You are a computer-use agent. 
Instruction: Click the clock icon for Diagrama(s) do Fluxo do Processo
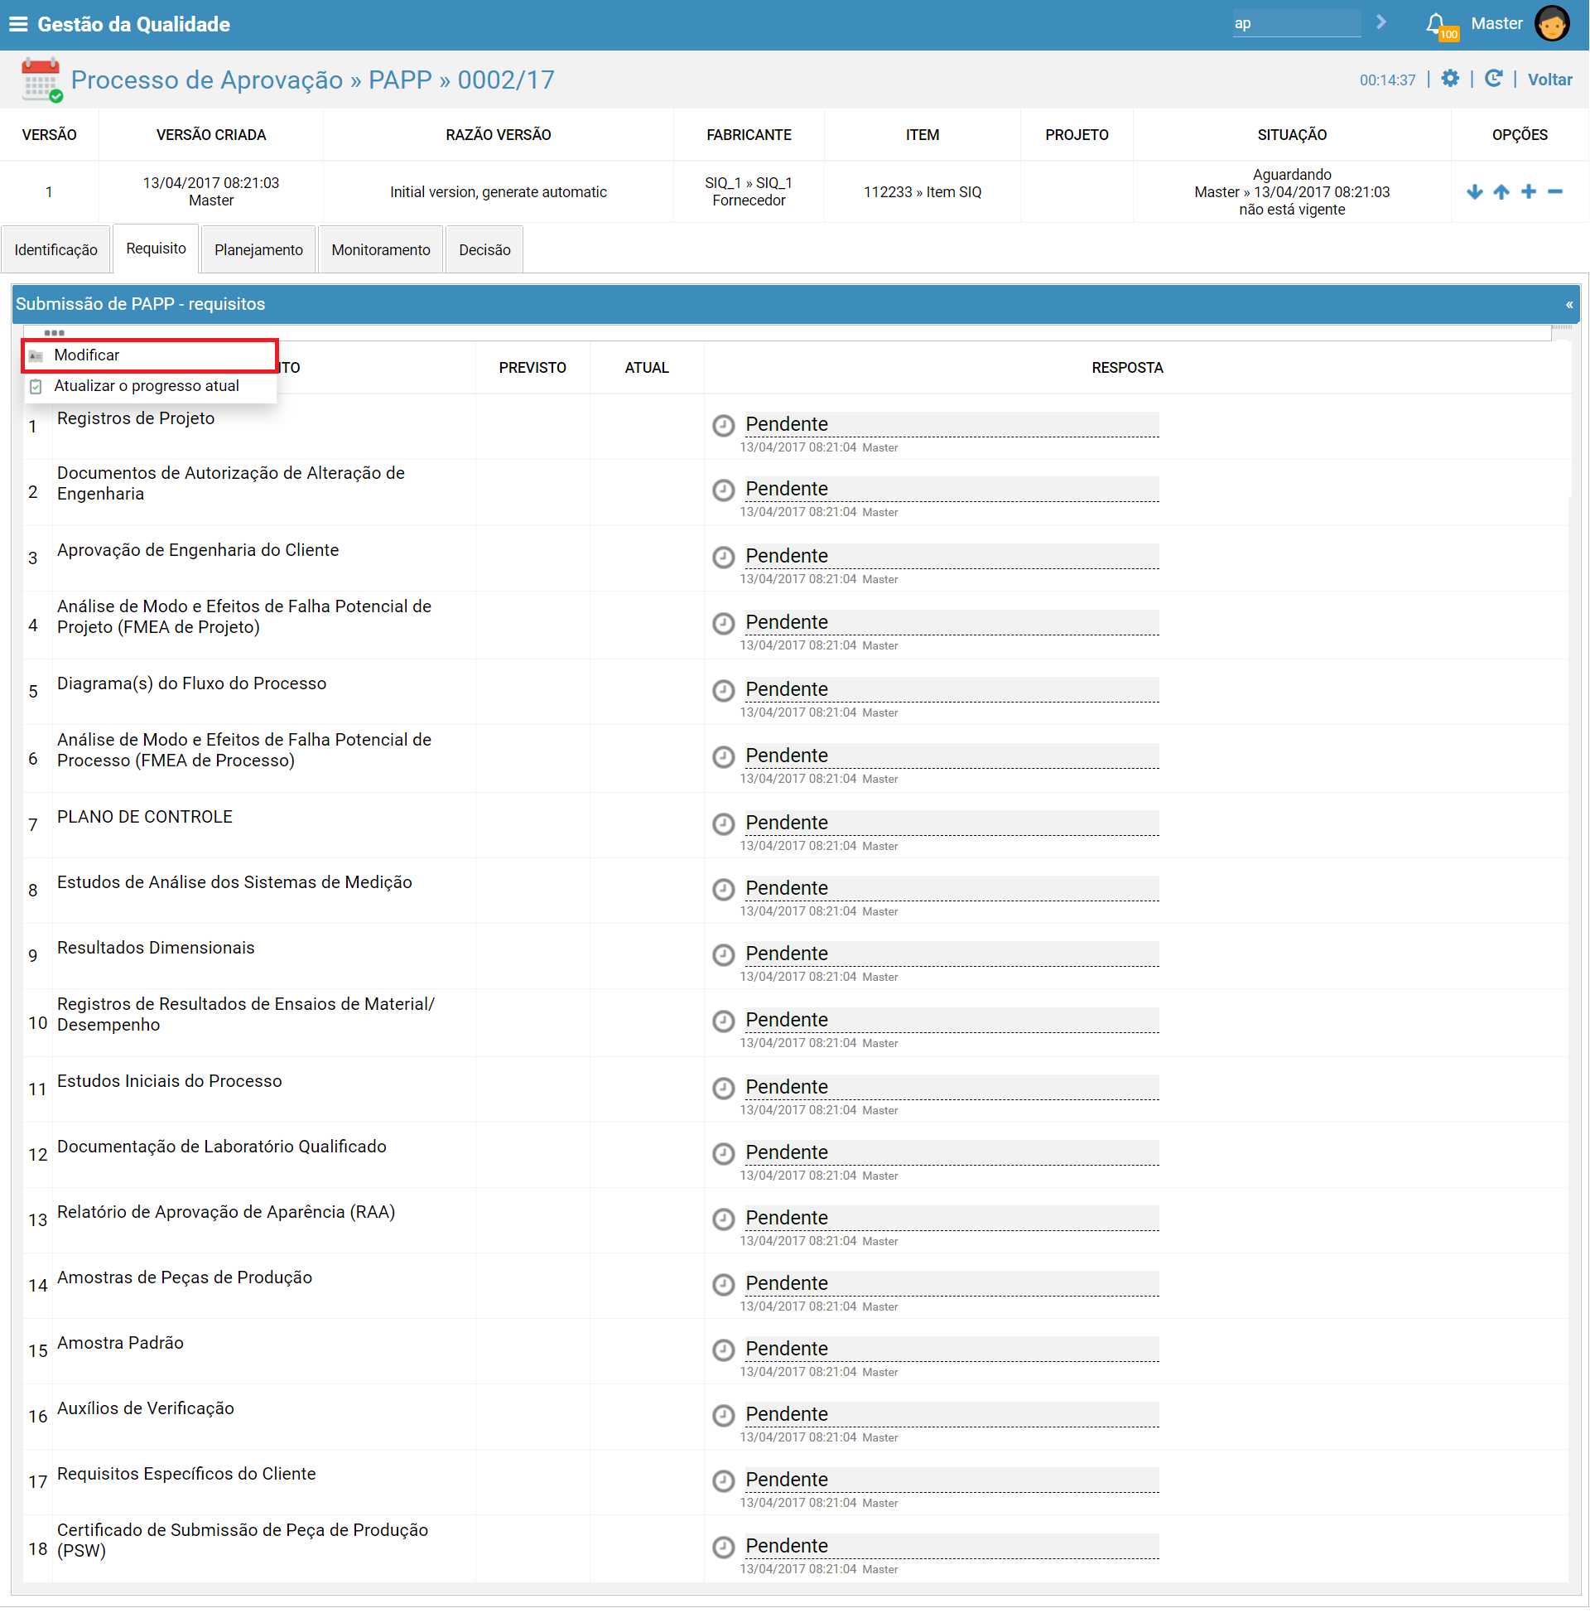(x=724, y=690)
